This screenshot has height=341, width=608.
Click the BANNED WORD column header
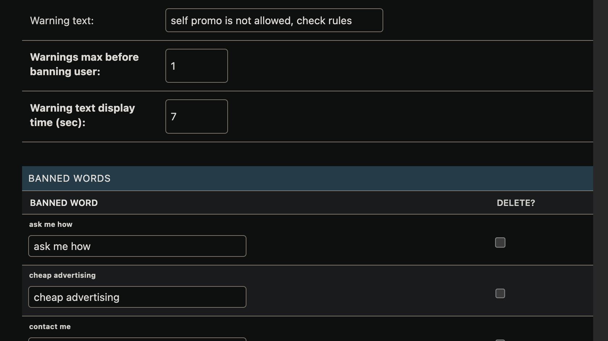(x=64, y=203)
